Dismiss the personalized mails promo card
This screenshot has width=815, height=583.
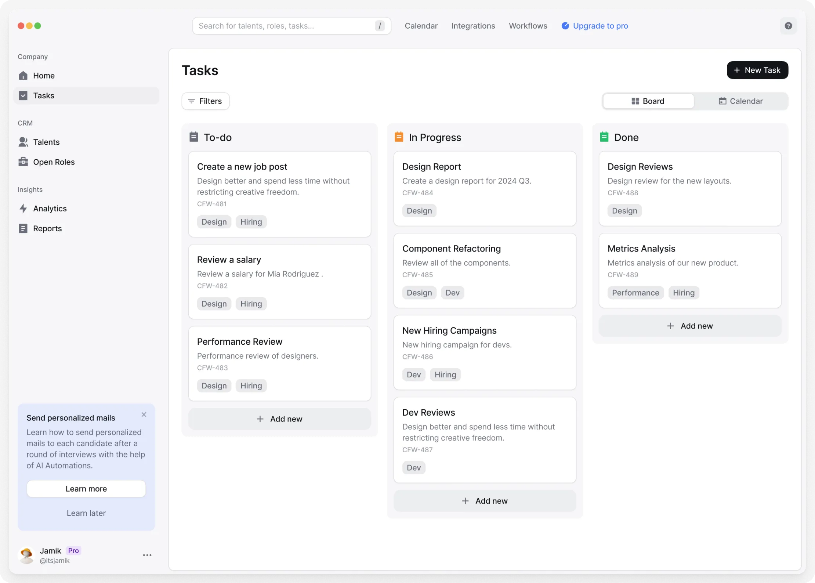144,414
